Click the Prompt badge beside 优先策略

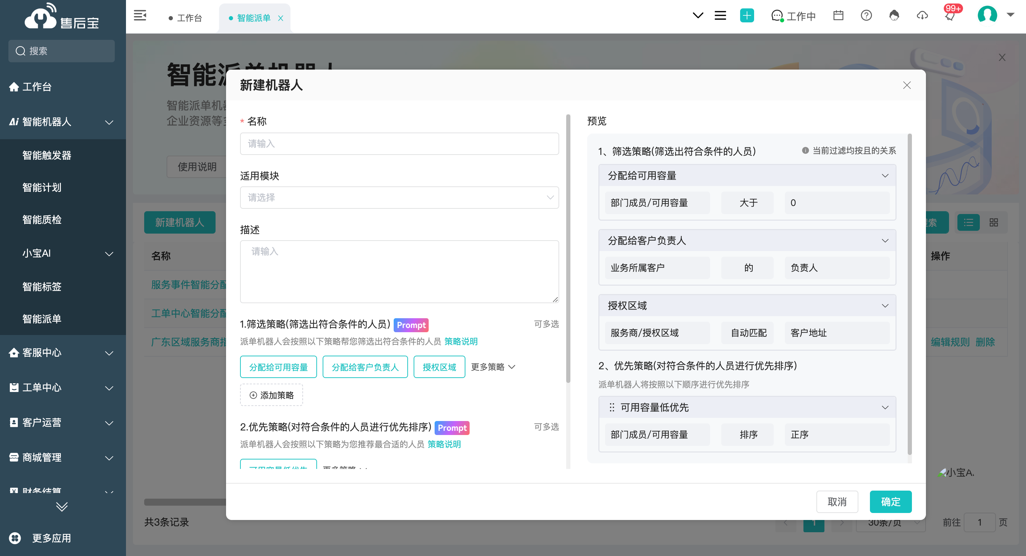point(452,428)
